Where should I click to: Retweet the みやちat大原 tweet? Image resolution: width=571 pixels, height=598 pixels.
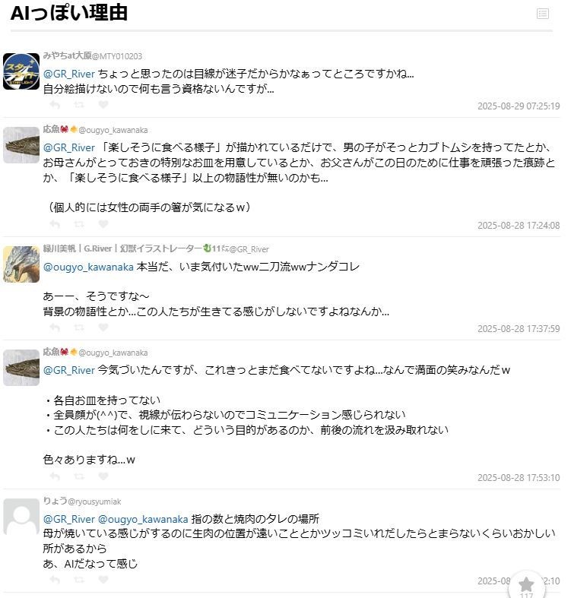79,105
